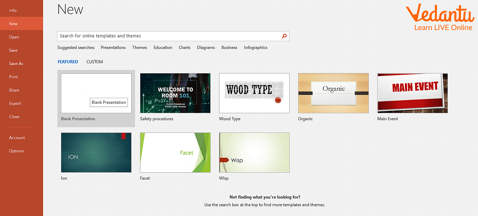Click the search magnifier icon
Screen dimensions: 478x216
coord(284,36)
